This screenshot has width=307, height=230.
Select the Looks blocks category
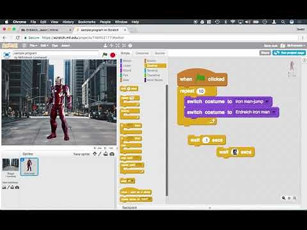click(127, 66)
